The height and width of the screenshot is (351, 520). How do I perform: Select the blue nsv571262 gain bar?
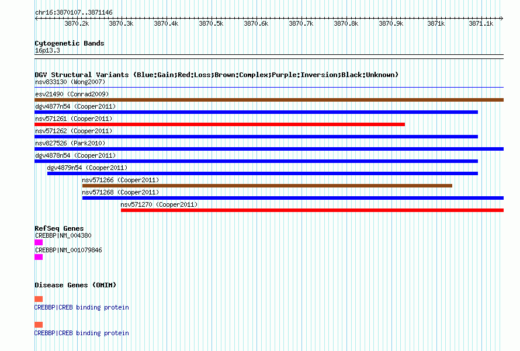[x=256, y=137]
